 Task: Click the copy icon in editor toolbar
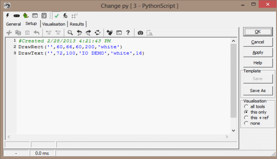point(18,33)
